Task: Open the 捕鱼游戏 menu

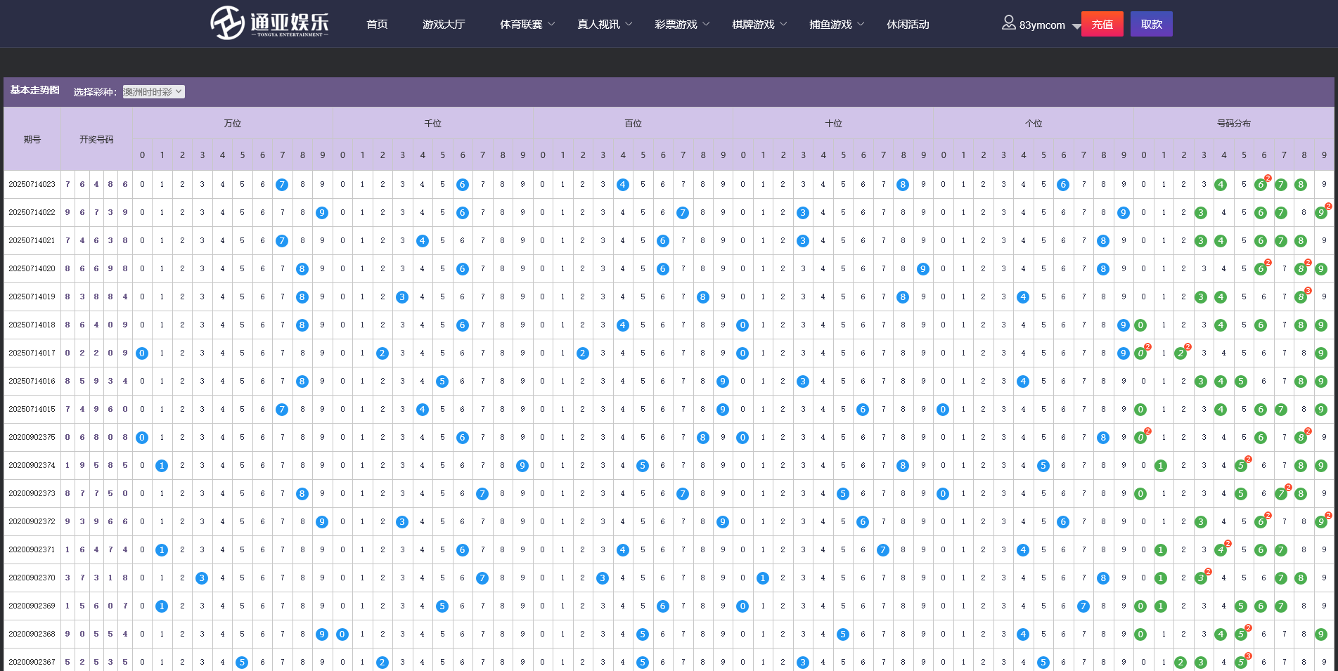Action: [x=837, y=25]
